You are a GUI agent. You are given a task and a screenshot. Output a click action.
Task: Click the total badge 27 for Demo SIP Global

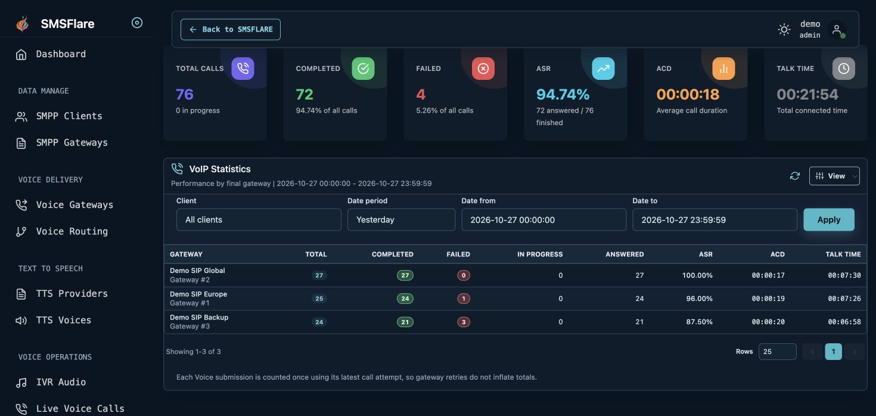coord(319,275)
